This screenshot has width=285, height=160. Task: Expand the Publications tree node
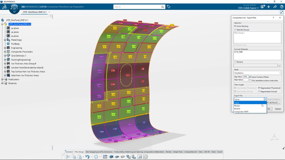click(x=2, y=79)
